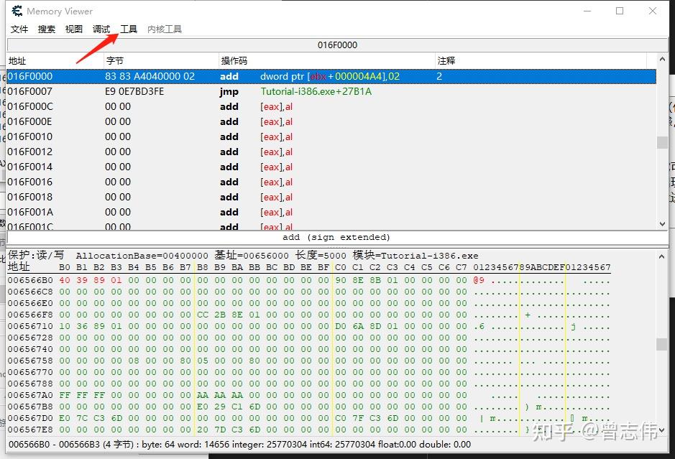
Task: Open the 视图 menu
Action: [73, 29]
